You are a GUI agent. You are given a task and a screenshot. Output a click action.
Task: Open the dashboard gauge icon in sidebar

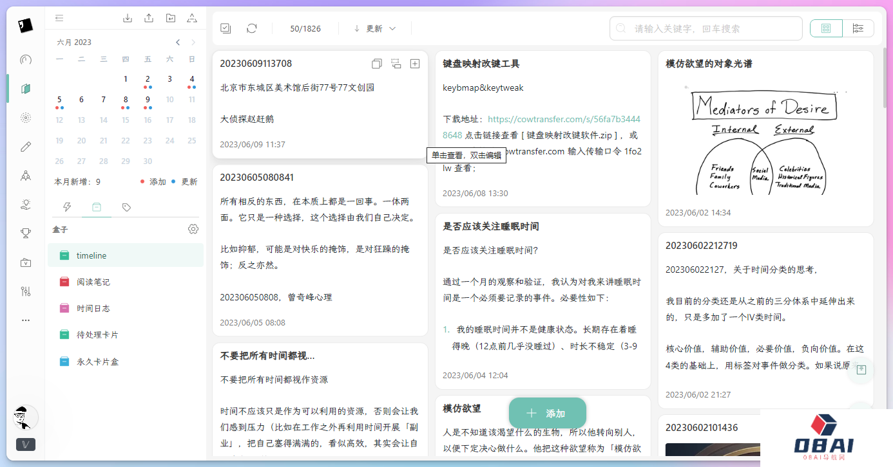26,60
